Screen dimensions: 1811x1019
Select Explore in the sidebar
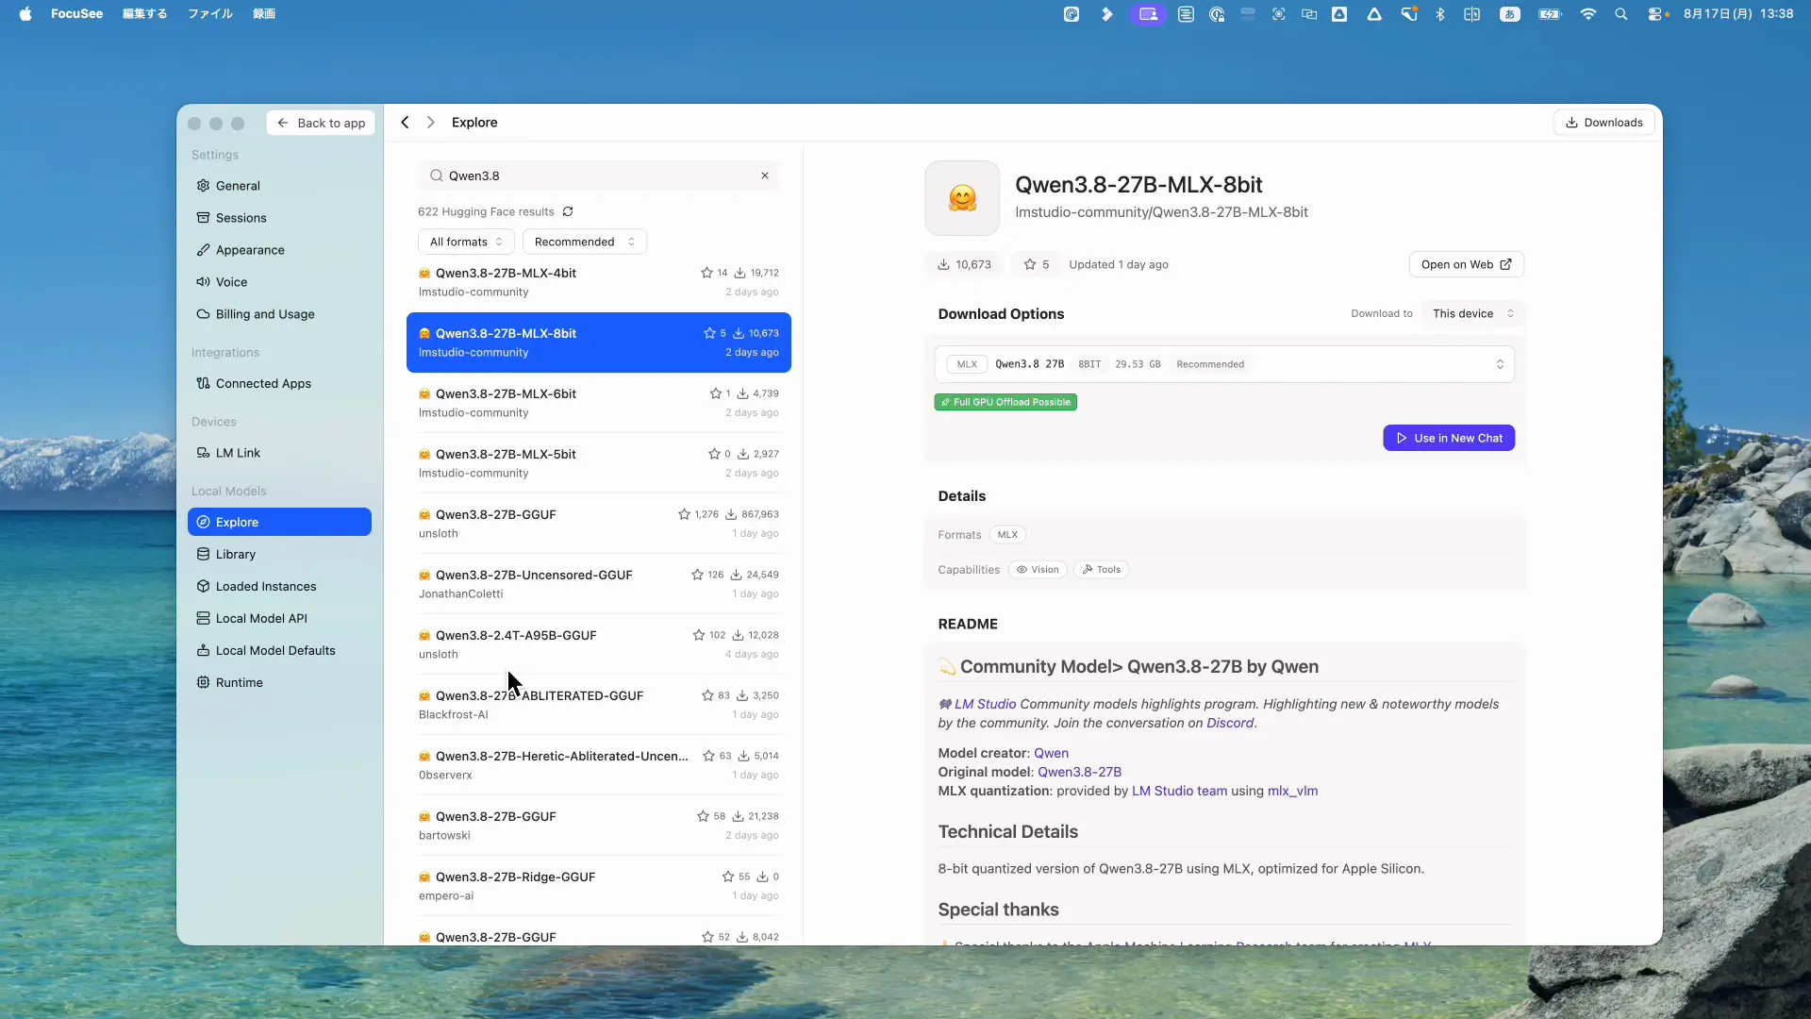pos(279,522)
